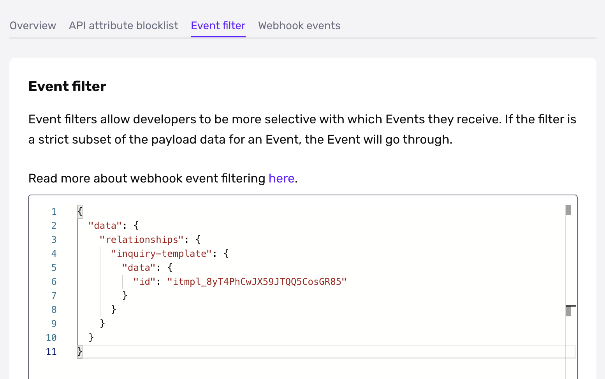Click line number 6 in the gutter
The width and height of the screenshot is (605, 379).
point(54,281)
